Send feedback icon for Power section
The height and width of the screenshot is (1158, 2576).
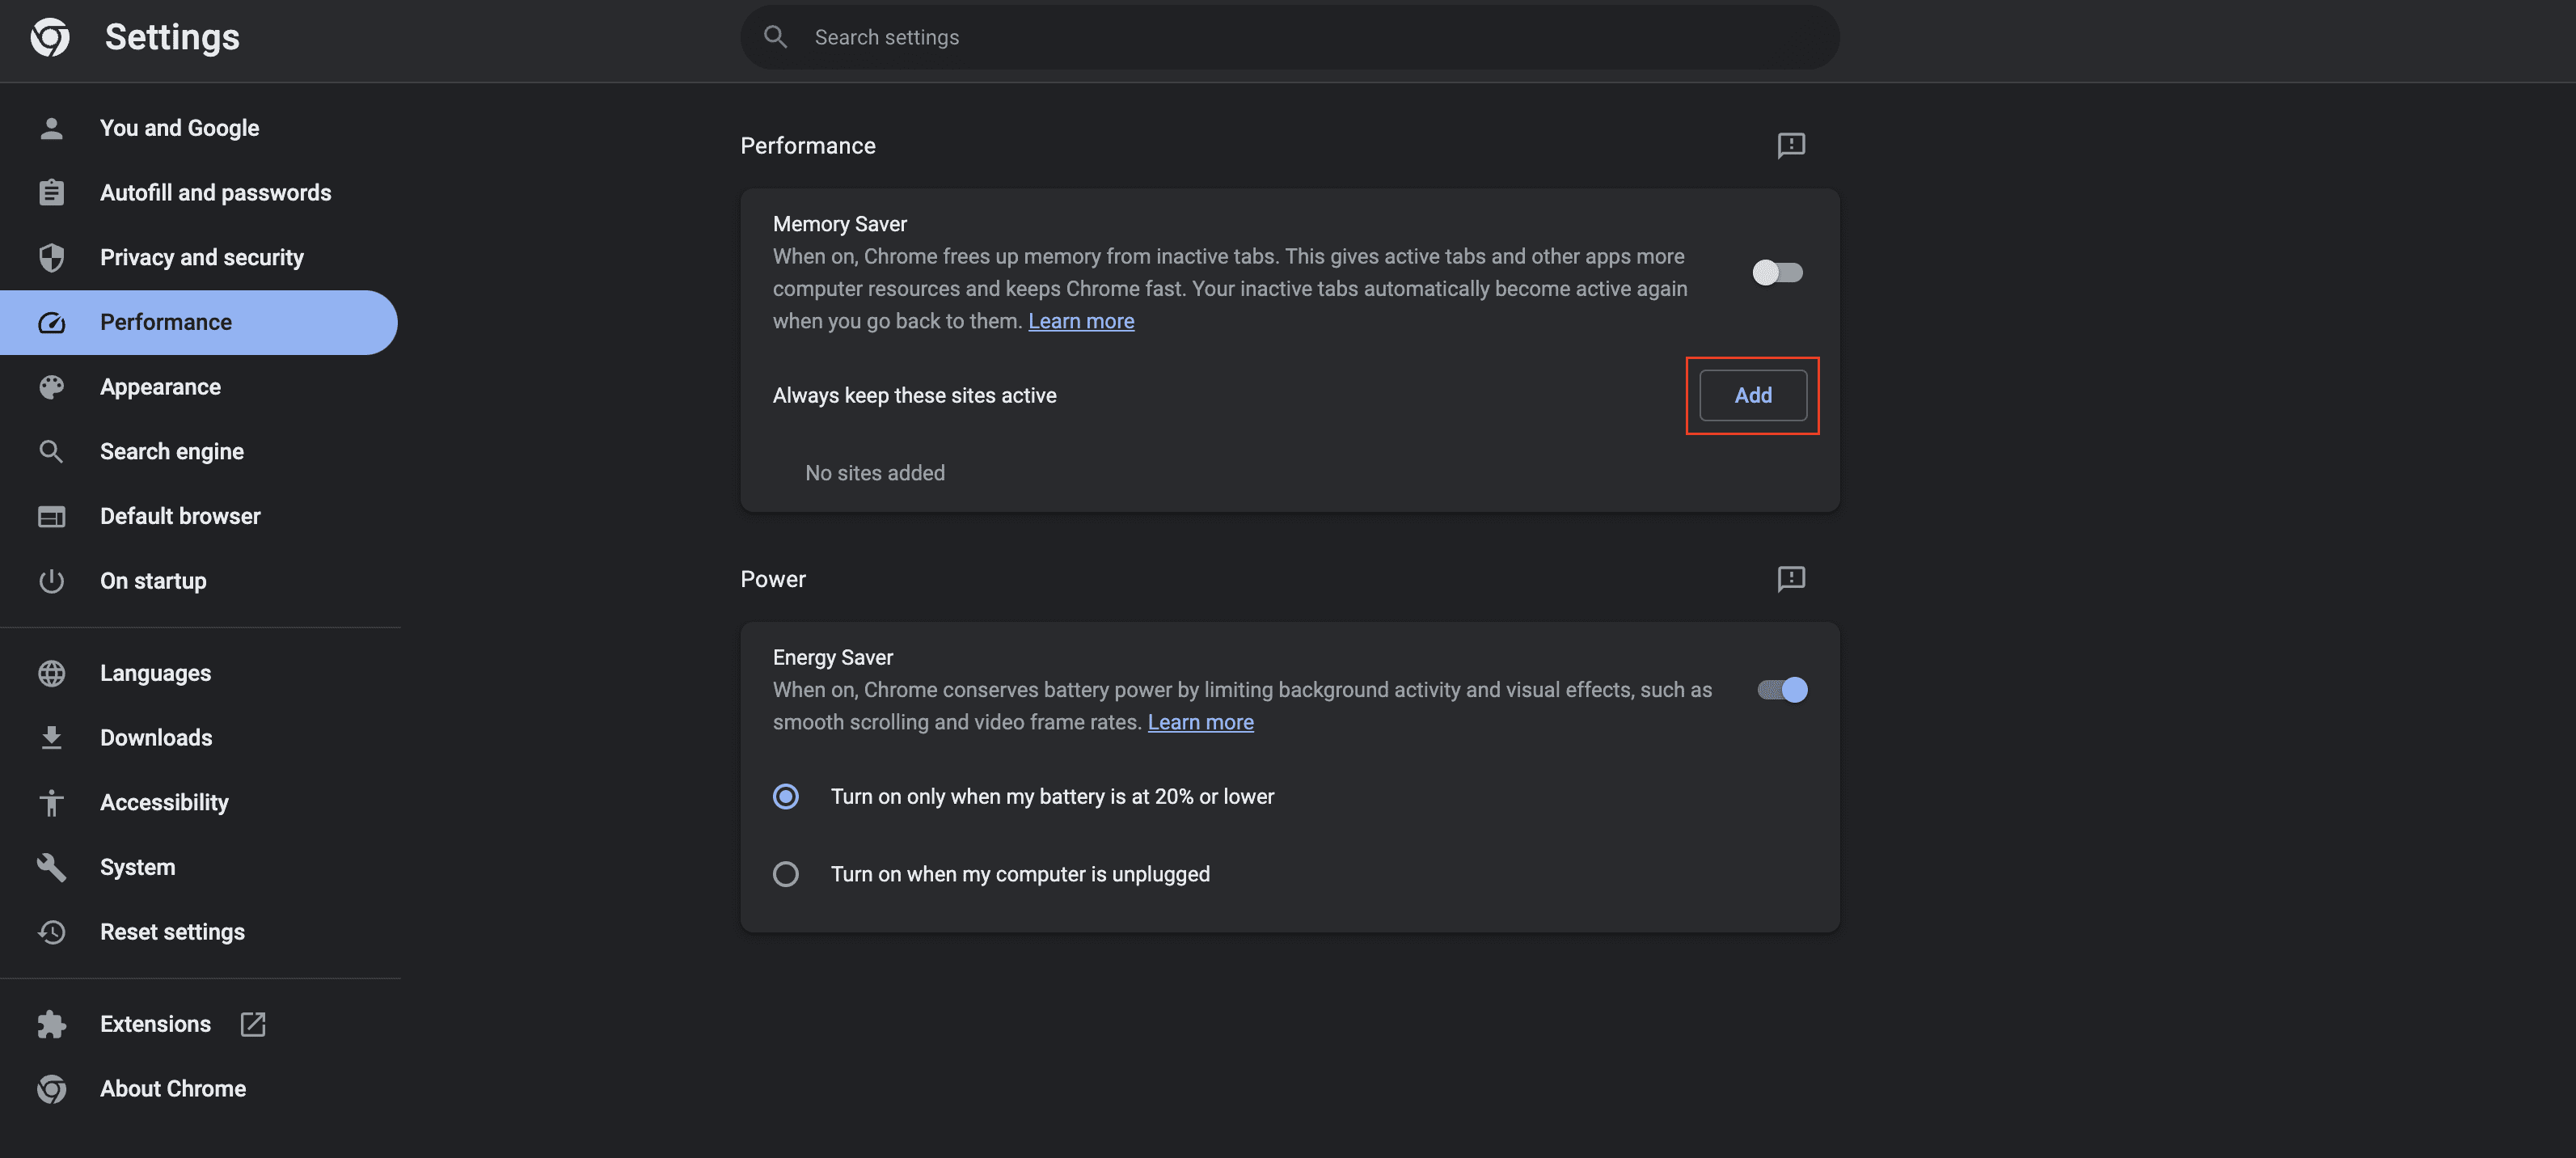tap(1791, 579)
